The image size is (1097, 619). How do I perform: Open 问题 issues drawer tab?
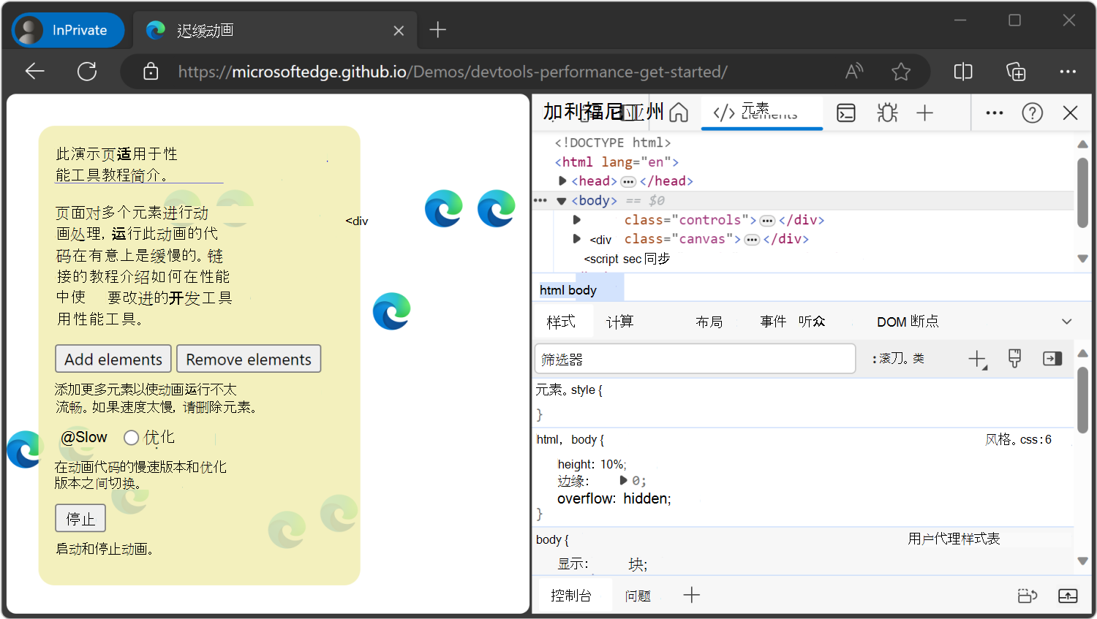pyautogui.click(x=638, y=596)
